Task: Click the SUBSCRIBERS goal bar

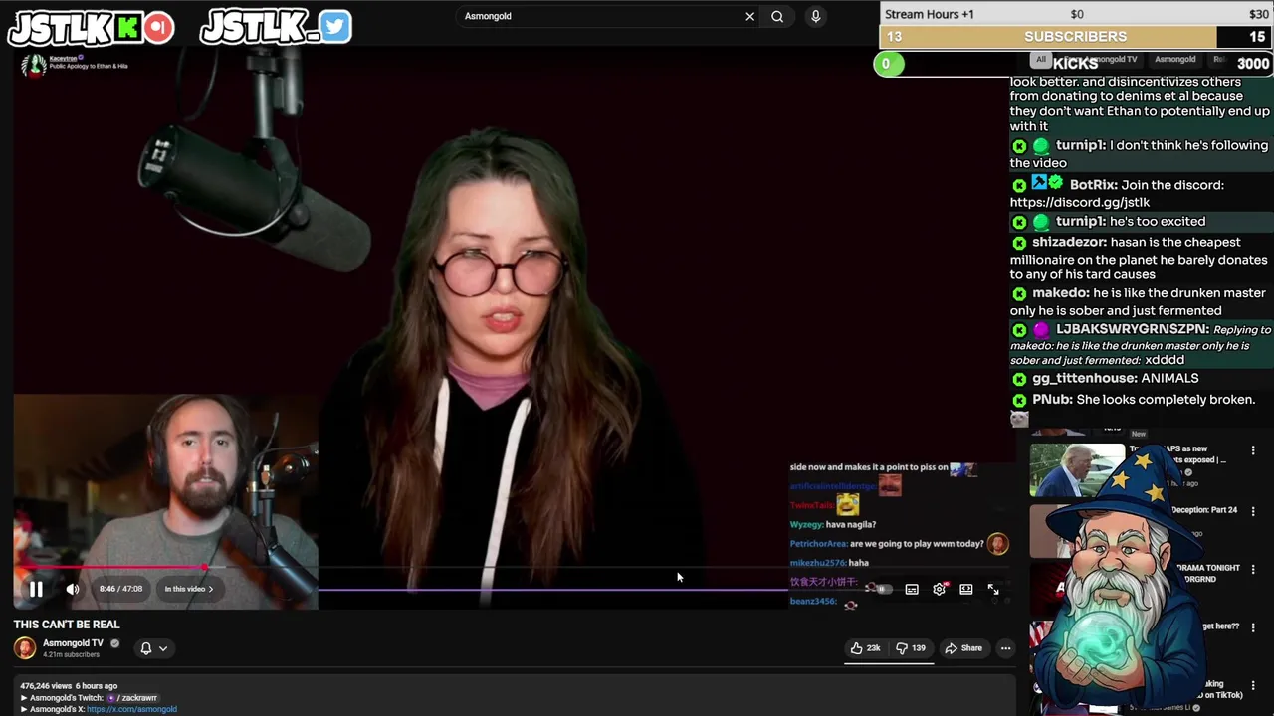Action: pyautogui.click(x=1076, y=37)
